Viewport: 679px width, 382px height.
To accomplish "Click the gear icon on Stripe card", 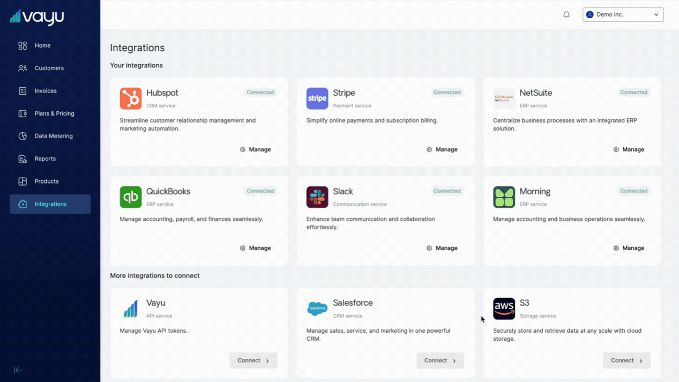I will coord(429,150).
